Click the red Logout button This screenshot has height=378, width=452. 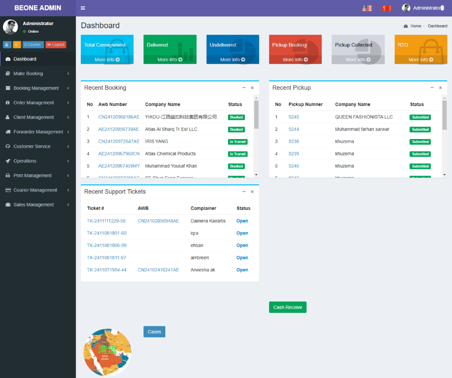pos(56,45)
